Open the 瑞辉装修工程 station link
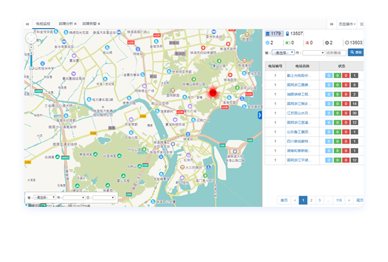Viewport: 388px width, 262px height. click(299, 95)
